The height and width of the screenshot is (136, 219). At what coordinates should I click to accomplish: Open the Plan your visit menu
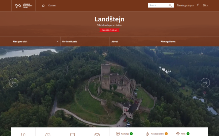click(36, 41)
